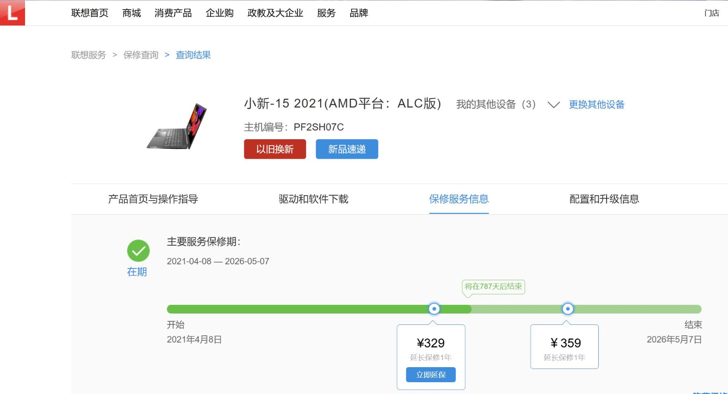Image resolution: width=728 pixels, height=394 pixels.
Task: Click the 在期 status label
Action: pos(137,272)
